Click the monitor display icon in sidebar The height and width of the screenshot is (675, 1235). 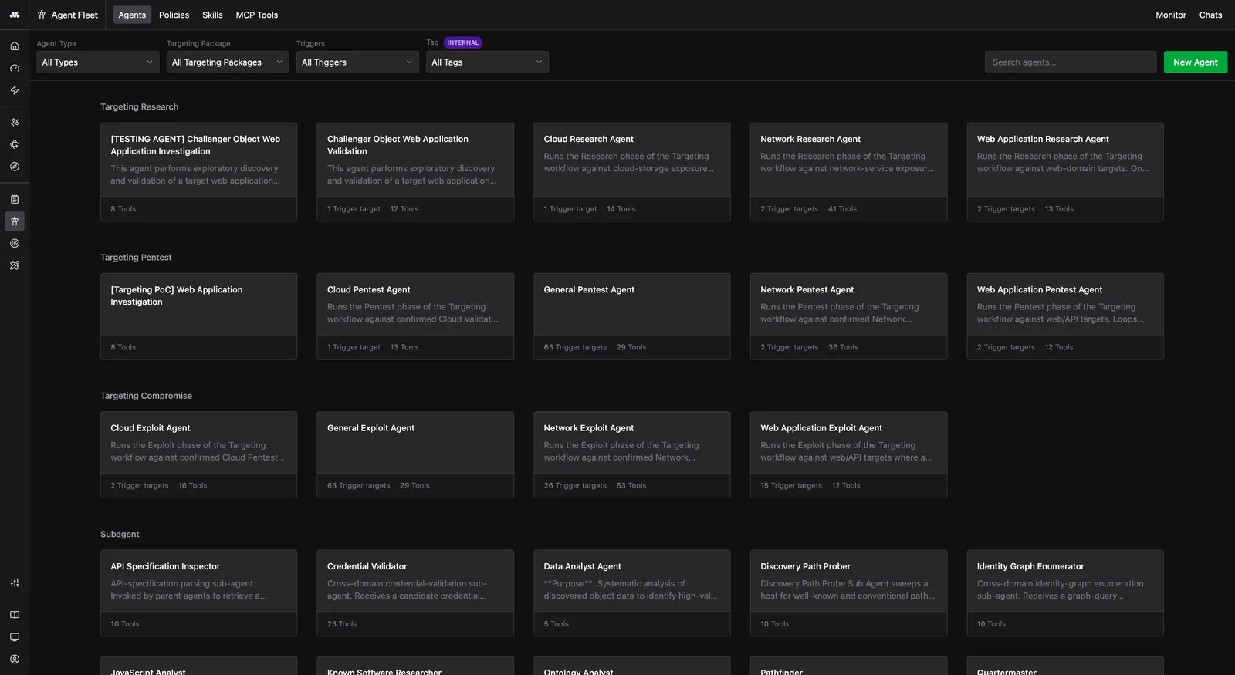(15, 637)
